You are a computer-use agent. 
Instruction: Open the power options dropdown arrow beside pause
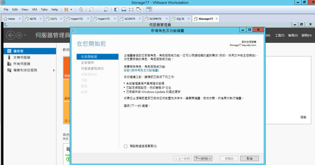71,9
